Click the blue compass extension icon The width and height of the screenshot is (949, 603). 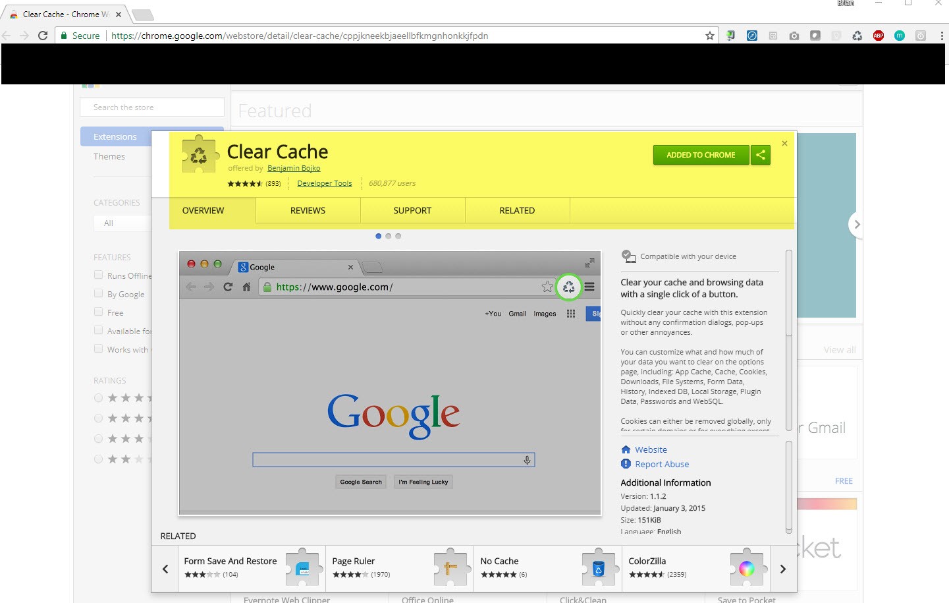click(x=752, y=36)
